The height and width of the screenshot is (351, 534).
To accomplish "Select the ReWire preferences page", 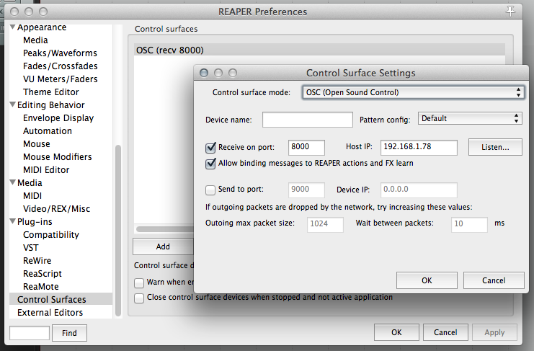I will pos(37,260).
